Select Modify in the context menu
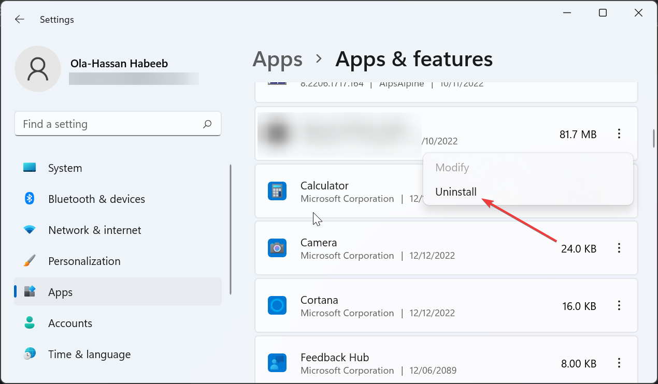 pos(452,168)
